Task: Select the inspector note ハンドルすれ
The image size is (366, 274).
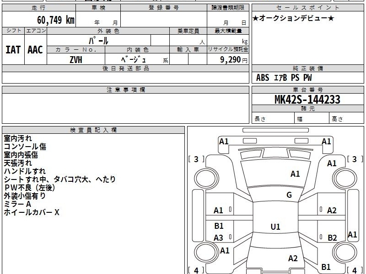Action: tap(25, 171)
